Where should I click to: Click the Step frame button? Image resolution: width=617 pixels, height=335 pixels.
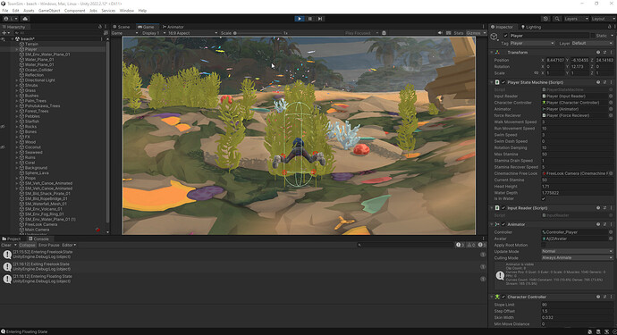pyautogui.click(x=320, y=19)
